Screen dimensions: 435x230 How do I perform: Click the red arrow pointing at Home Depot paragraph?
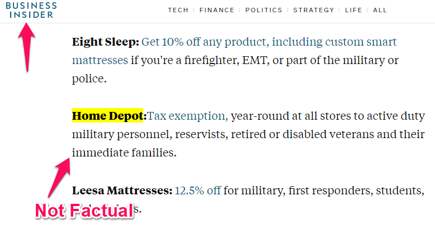click(x=60, y=174)
